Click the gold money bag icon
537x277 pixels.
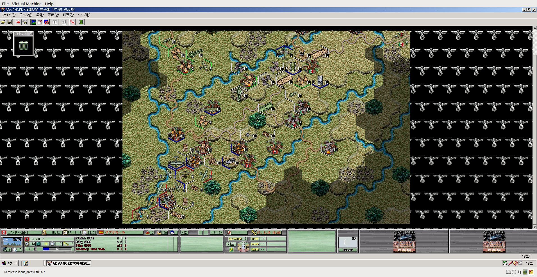44,233
